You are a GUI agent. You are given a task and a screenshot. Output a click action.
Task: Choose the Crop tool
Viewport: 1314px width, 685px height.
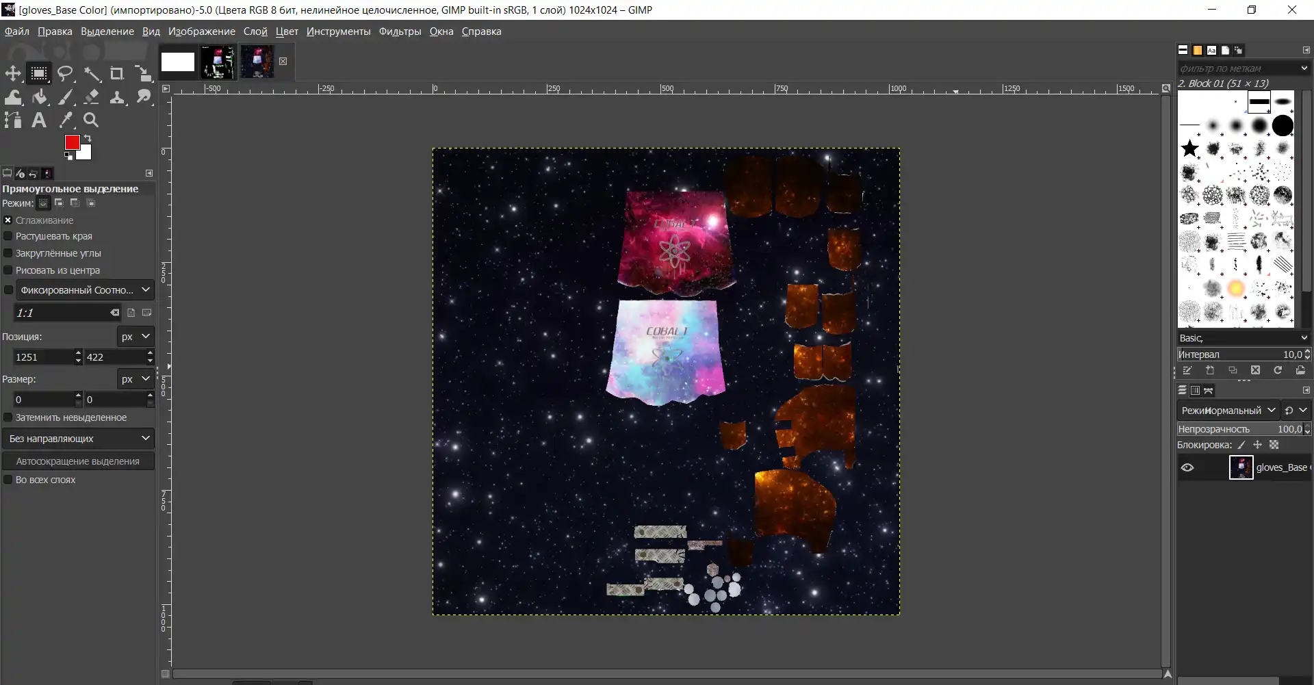tap(117, 73)
